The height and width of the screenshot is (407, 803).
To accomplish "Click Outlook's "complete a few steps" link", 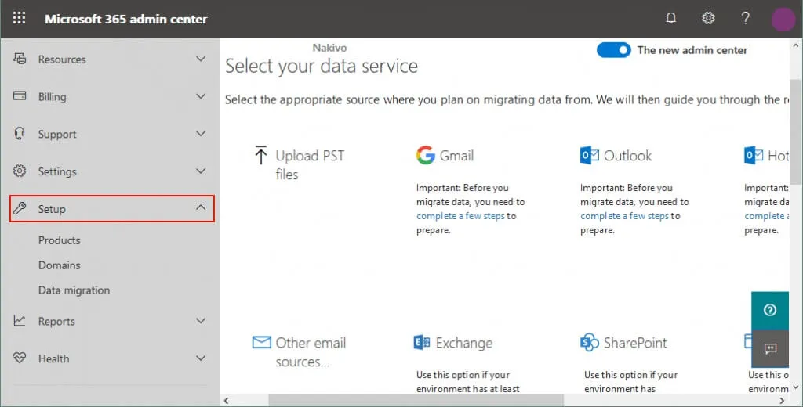I will pos(624,216).
